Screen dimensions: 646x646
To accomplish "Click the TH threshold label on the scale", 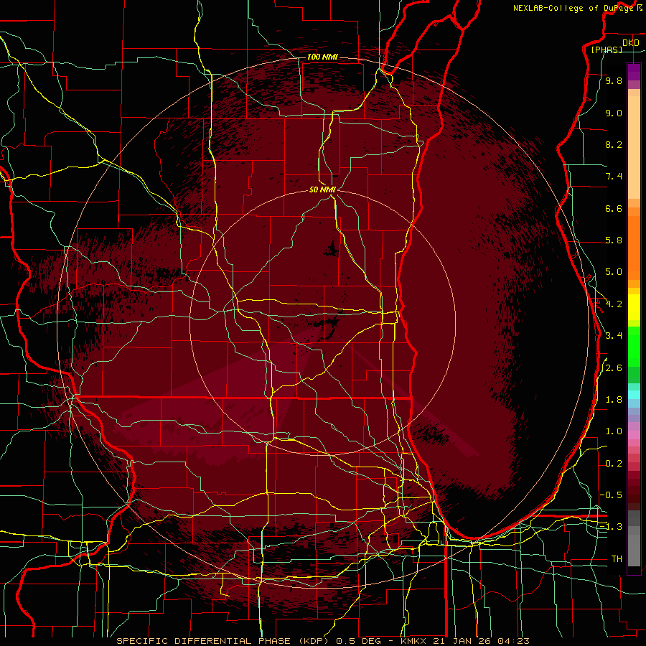I will point(617,559).
